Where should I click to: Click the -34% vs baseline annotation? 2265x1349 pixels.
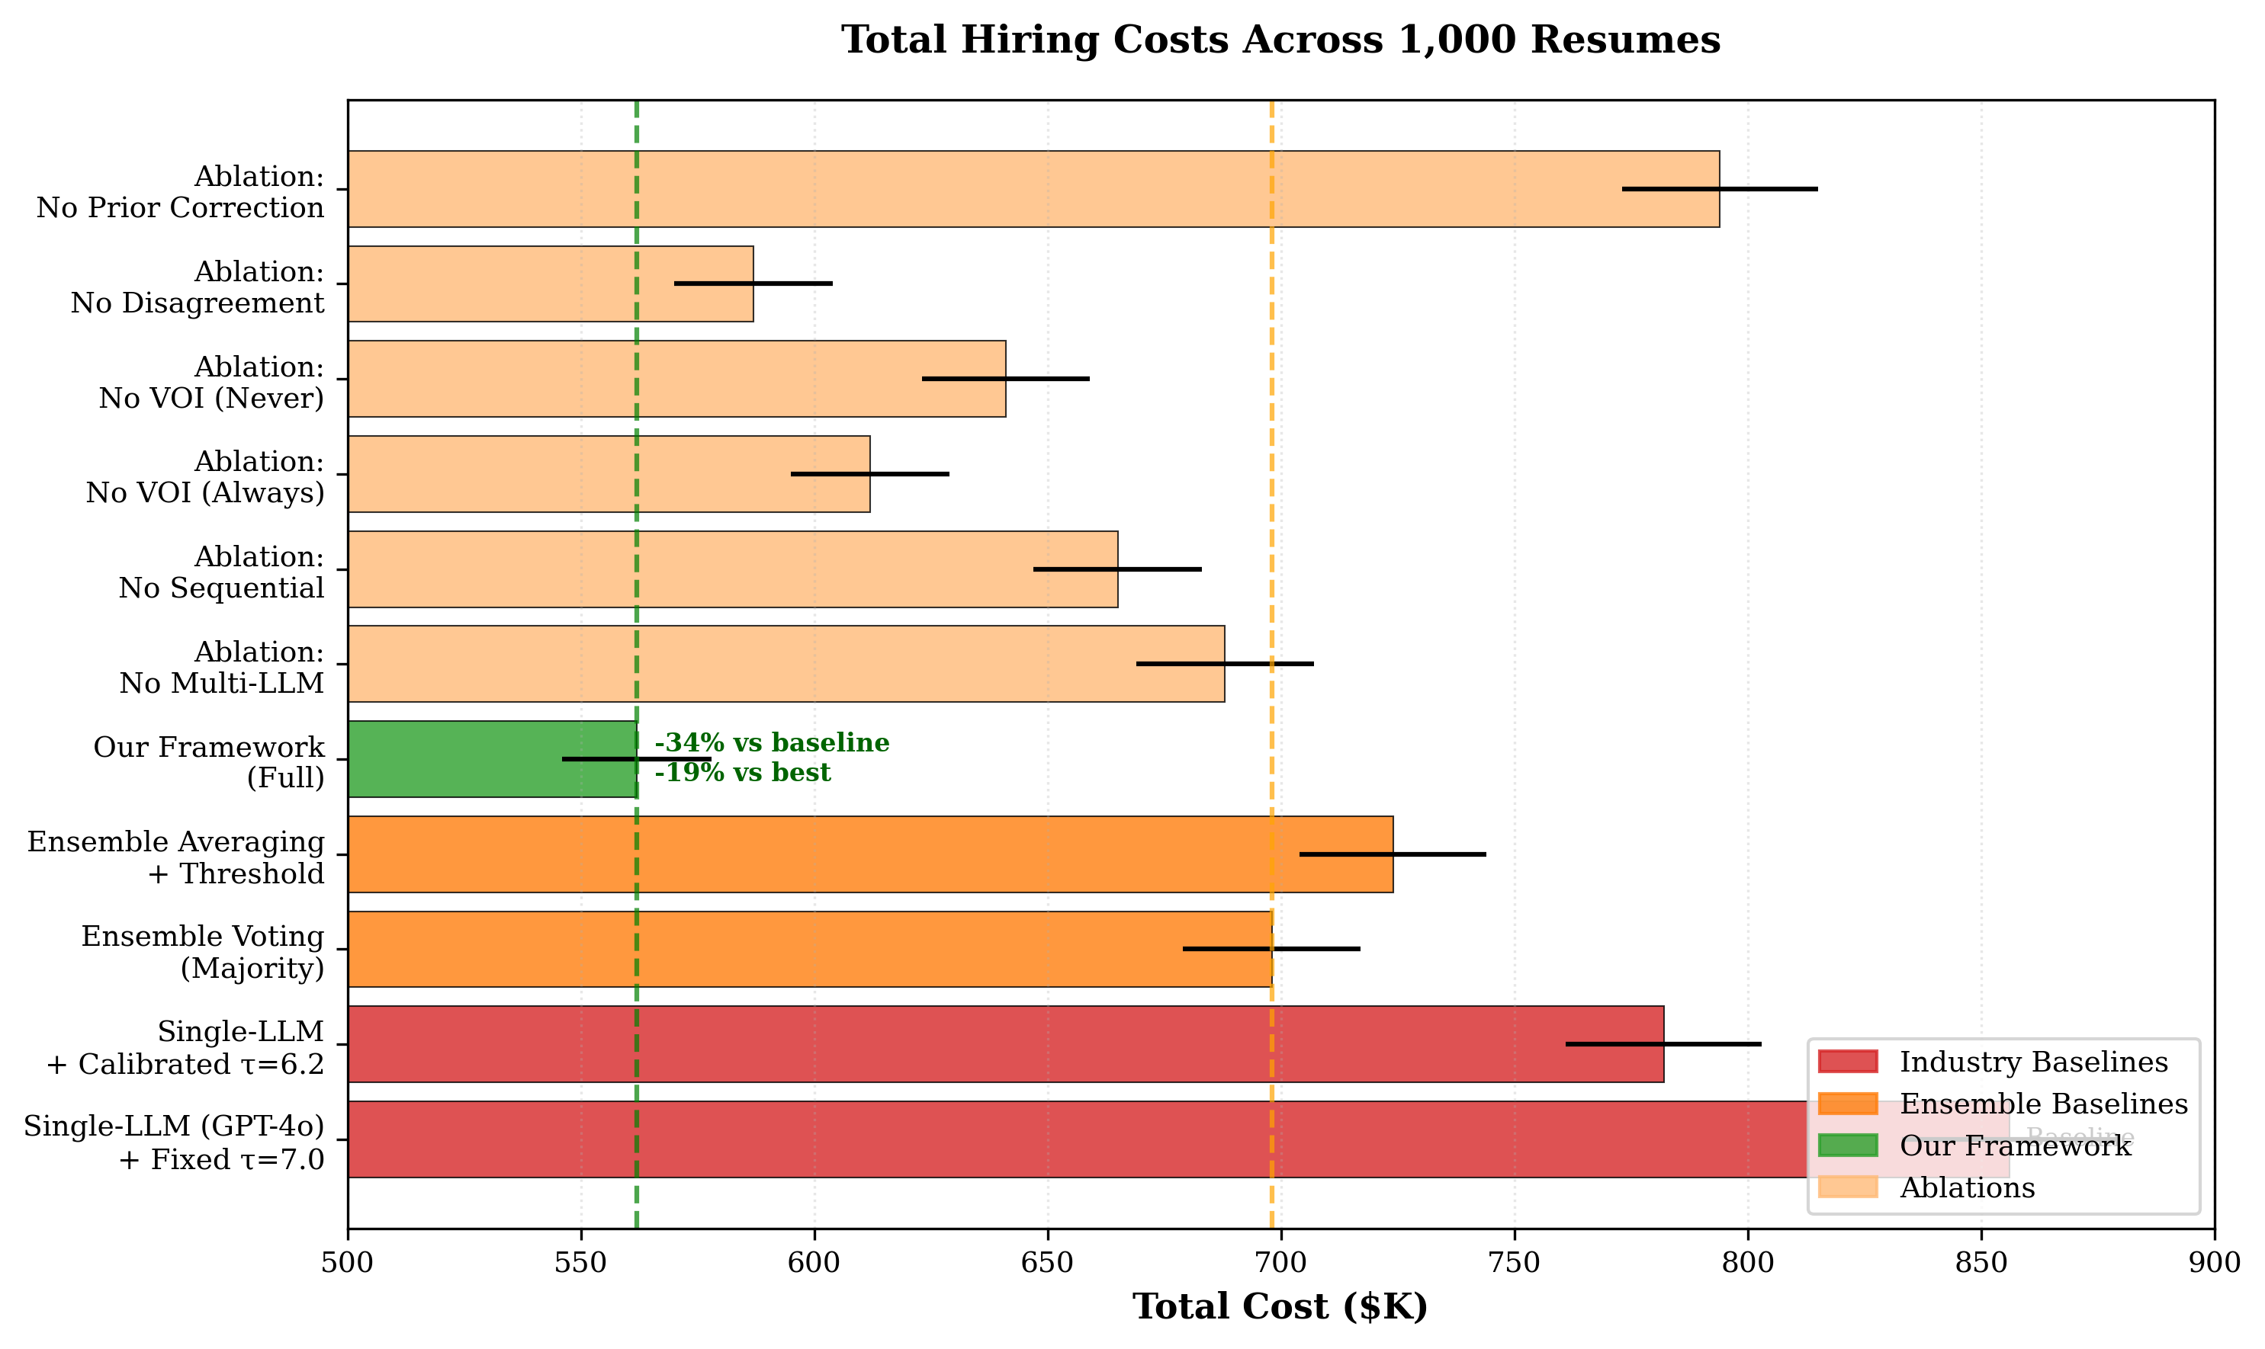click(x=771, y=742)
